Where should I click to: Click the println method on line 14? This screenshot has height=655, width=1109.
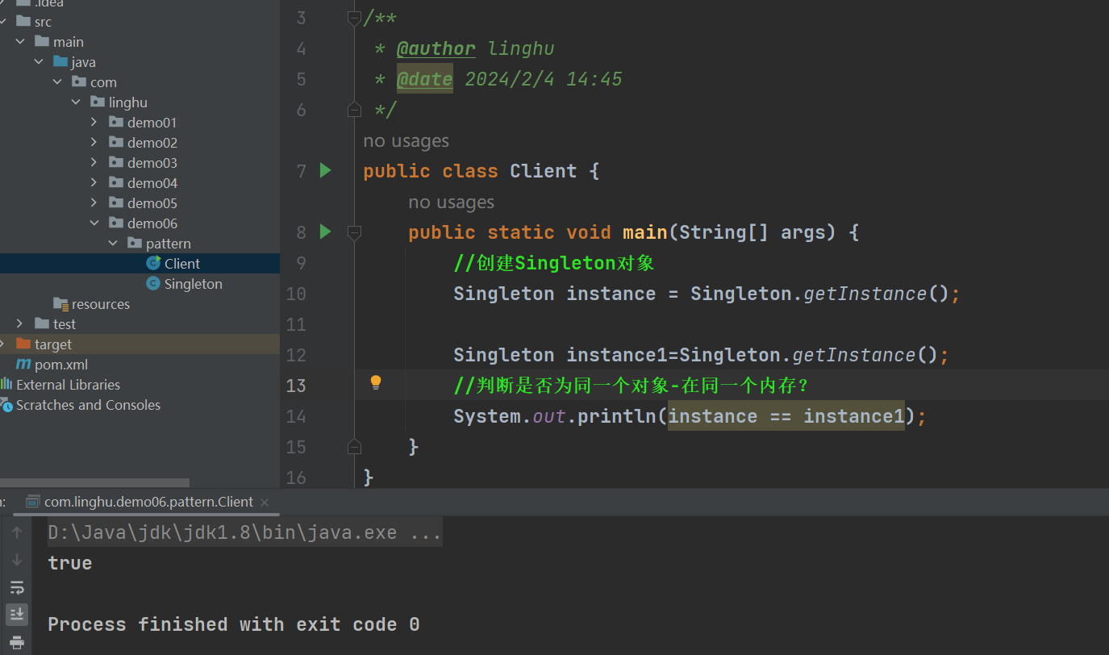[x=617, y=416]
